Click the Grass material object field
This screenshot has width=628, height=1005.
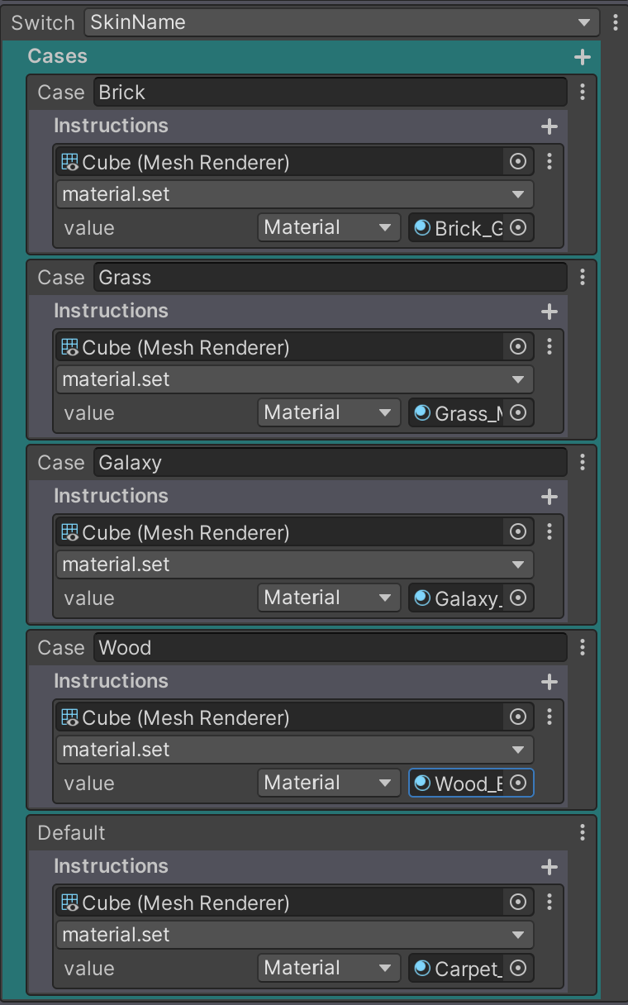(x=459, y=413)
